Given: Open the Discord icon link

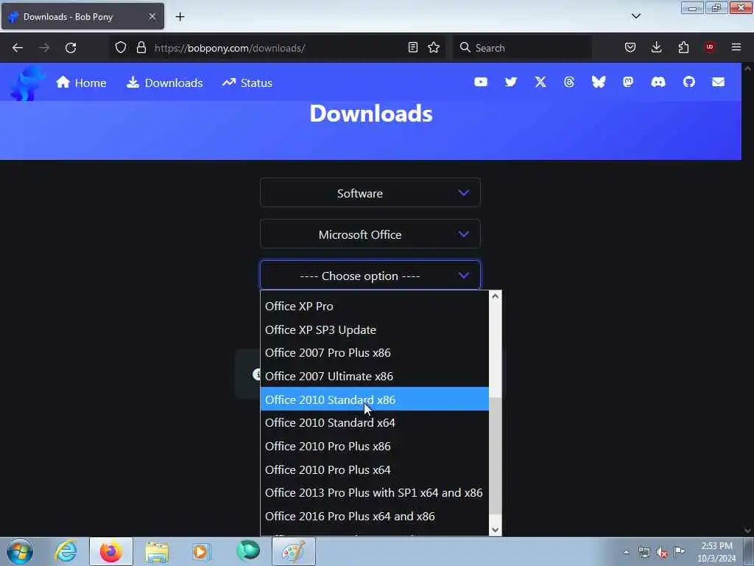Looking at the screenshot, I should click(x=658, y=83).
